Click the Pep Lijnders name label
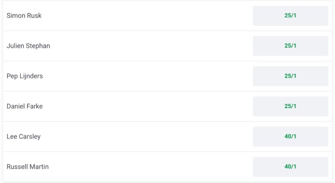Screen dimensions: 335x183 pyautogui.click(x=25, y=76)
